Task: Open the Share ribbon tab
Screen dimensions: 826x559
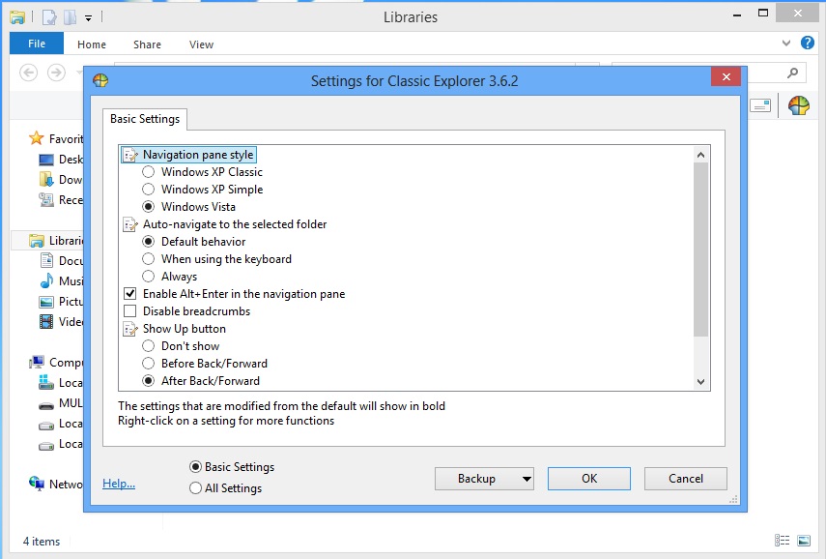Action: click(147, 44)
